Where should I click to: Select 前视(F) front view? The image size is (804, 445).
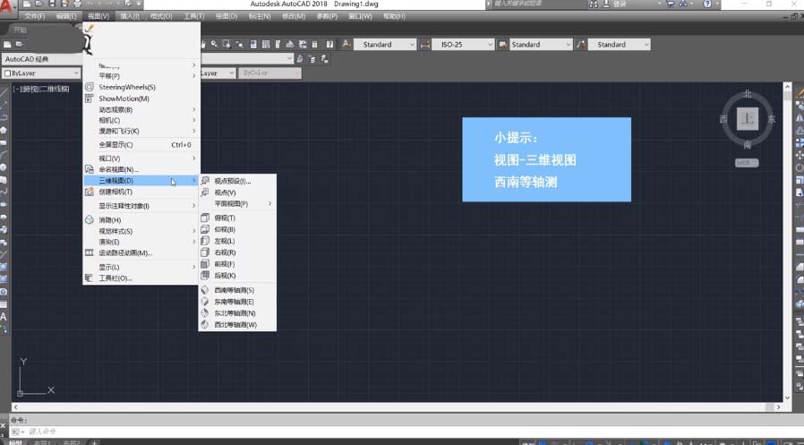click(238, 264)
